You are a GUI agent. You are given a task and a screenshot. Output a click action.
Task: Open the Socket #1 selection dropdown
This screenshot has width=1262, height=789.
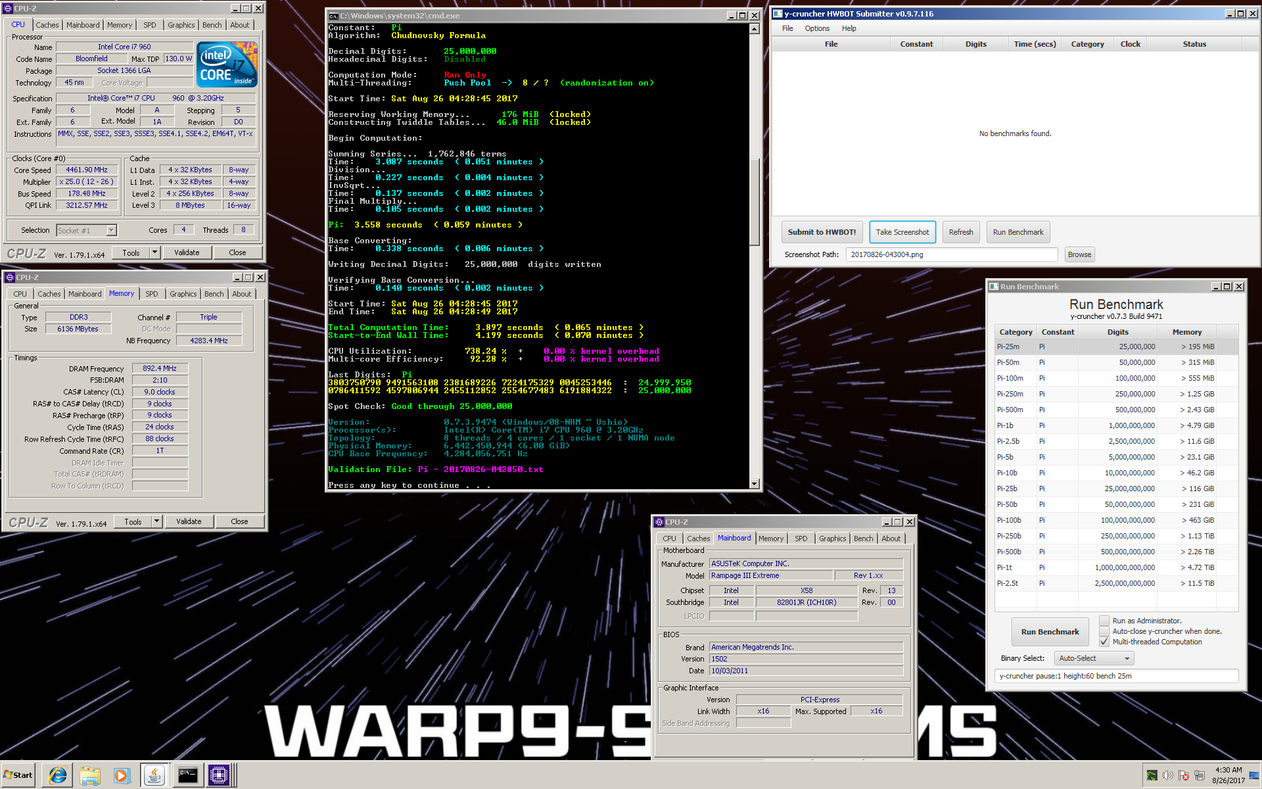(86, 230)
